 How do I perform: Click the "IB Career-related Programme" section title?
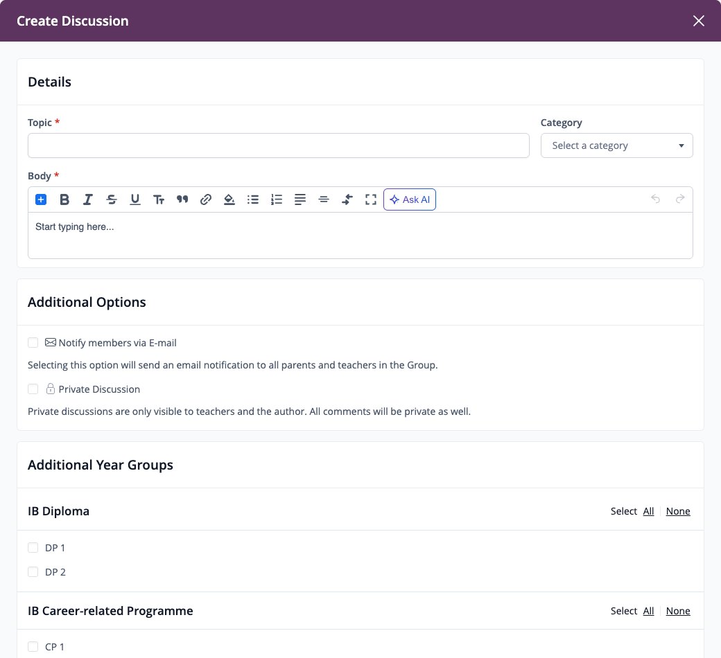[110, 611]
